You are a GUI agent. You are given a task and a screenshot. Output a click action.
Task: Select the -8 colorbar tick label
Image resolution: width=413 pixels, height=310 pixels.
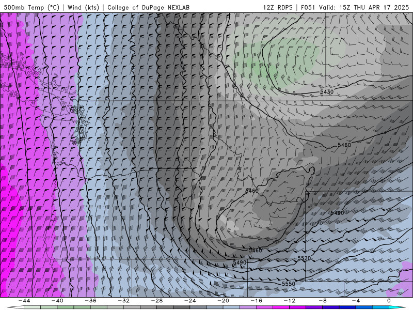323,301
